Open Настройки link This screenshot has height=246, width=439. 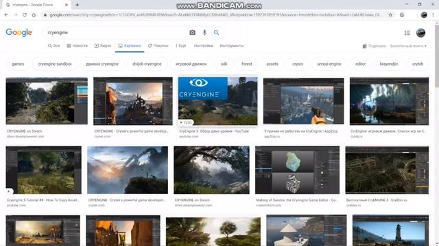(204, 46)
